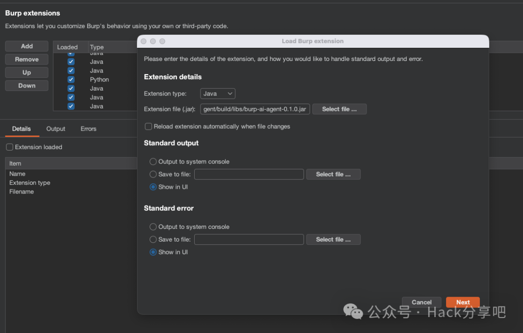The image size is (523, 333).
Task: Select Save to file for standard error
Action: (x=153, y=239)
